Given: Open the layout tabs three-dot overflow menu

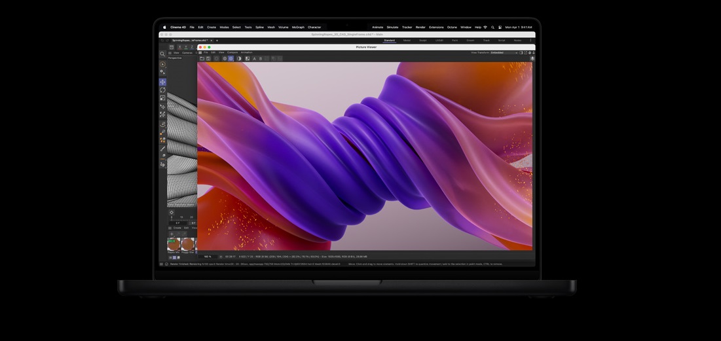Looking at the screenshot, I should point(530,41).
